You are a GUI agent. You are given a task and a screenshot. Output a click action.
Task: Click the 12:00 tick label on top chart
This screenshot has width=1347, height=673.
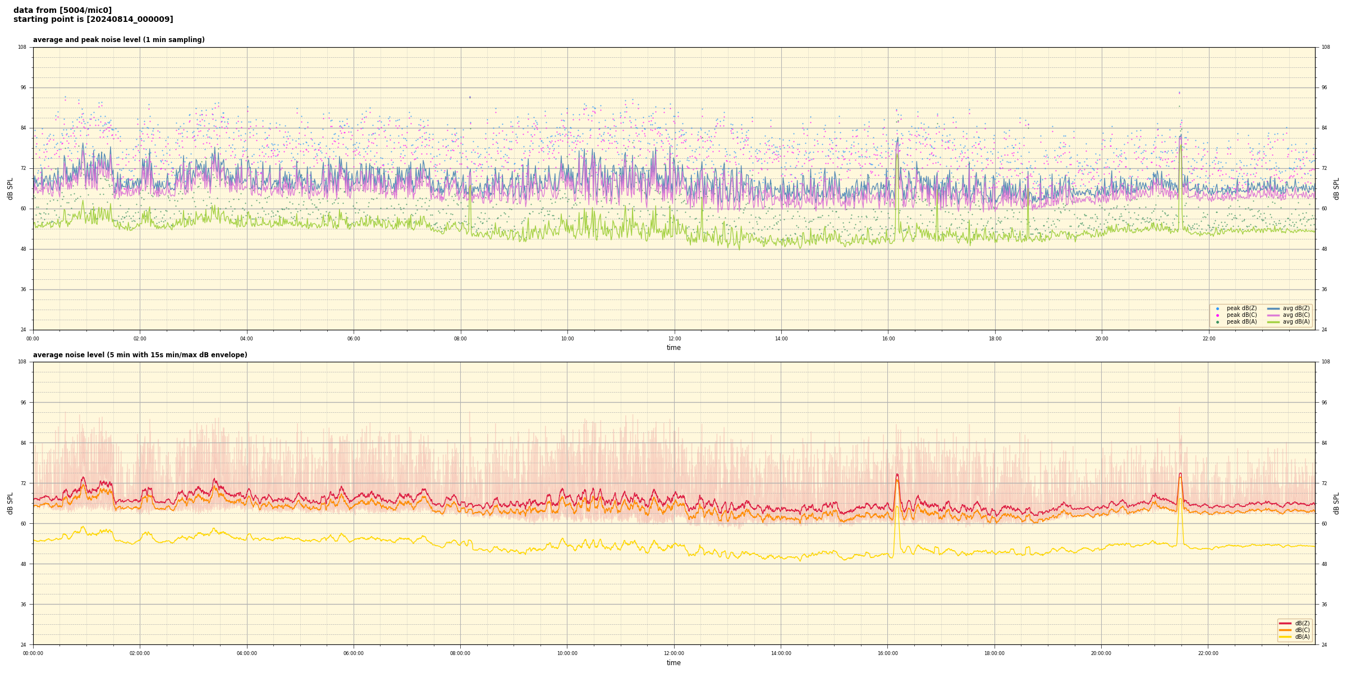click(674, 339)
